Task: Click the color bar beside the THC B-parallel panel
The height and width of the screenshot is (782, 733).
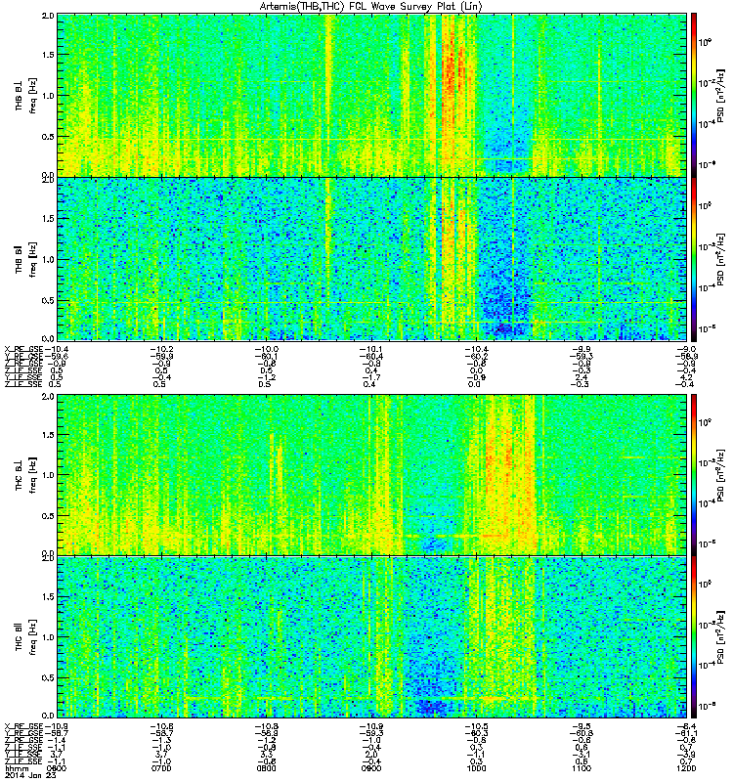Action: tap(694, 637)
